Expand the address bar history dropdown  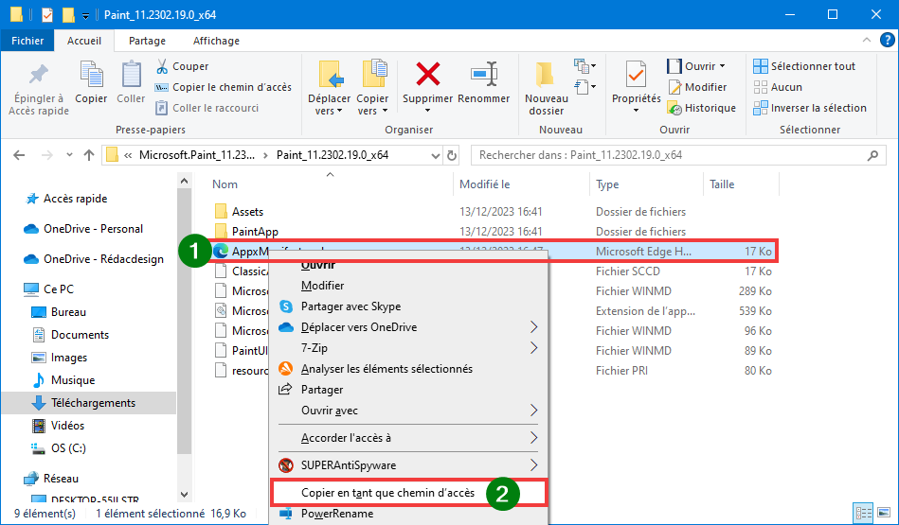[435, 155]
